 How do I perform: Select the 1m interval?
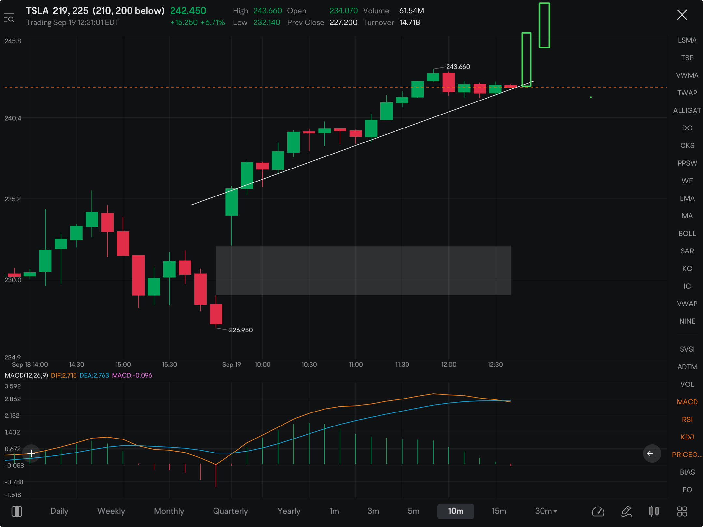[x=334, y=511]
